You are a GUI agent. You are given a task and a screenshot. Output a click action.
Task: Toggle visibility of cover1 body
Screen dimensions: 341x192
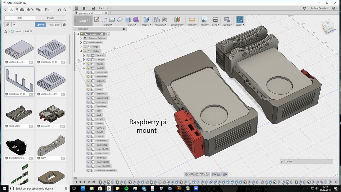pos(88,123)
